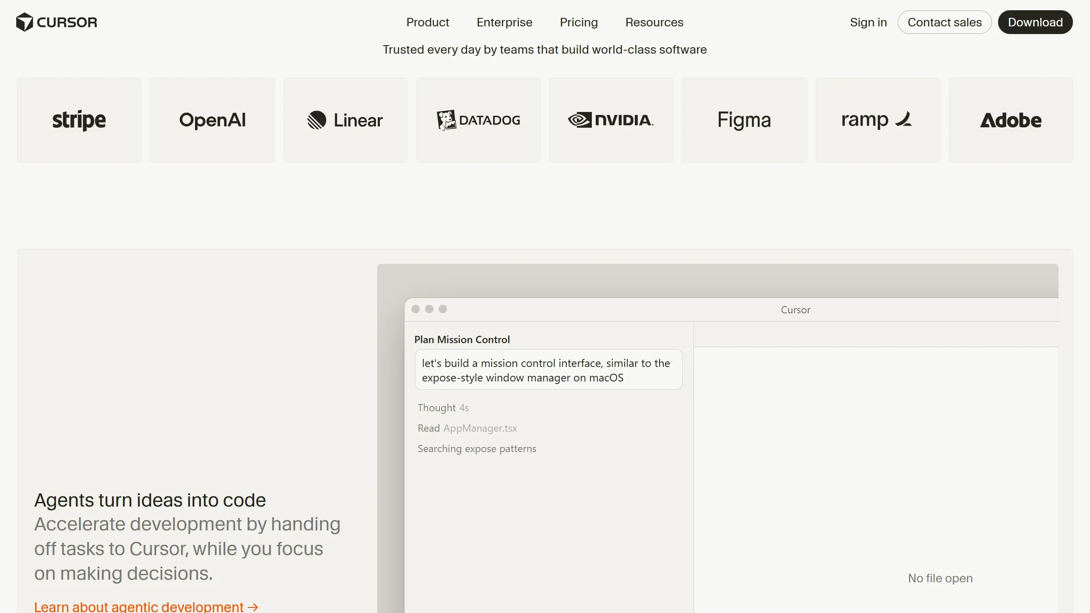The image size is (1090, 613).
Task: Open the Enterprise menu item
Action: tap(504, 22)
